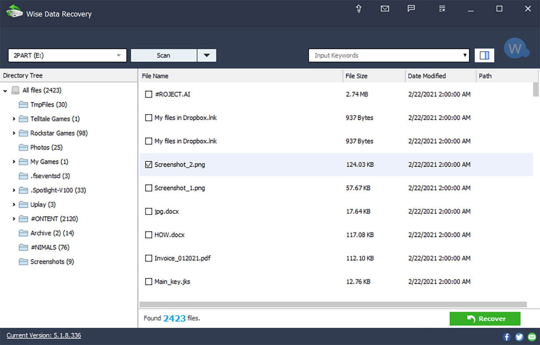Open the Facebook icon in the footer

[x=507, y=337]
